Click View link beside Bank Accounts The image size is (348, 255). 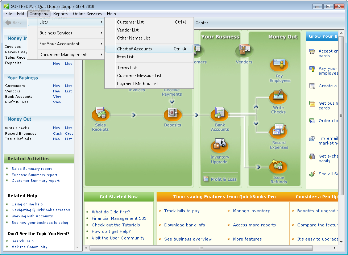tap(57, 97)
